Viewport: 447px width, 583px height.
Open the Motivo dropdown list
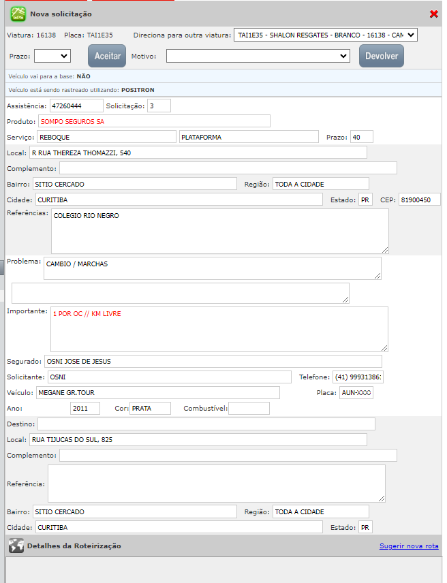pos(258,56)
